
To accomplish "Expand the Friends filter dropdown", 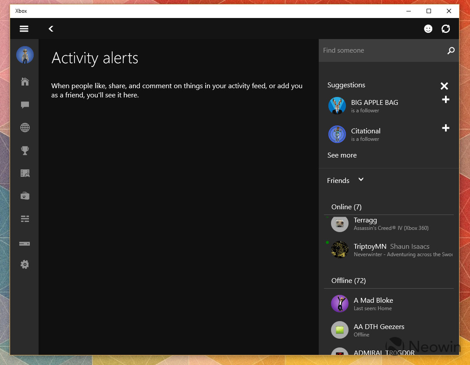I will point(361,179).
